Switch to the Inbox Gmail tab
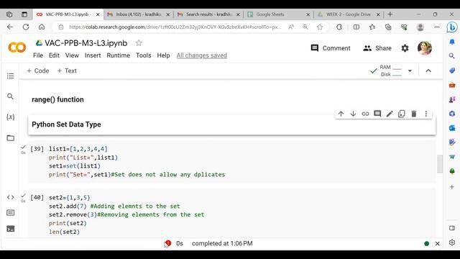This screenshot has width=460, height=259. [138, 14]
